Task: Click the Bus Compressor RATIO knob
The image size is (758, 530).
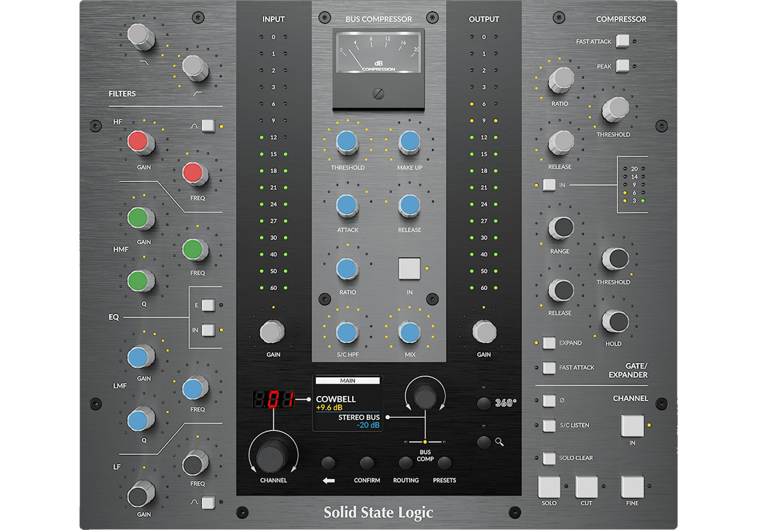Action: tap(347, 269)
